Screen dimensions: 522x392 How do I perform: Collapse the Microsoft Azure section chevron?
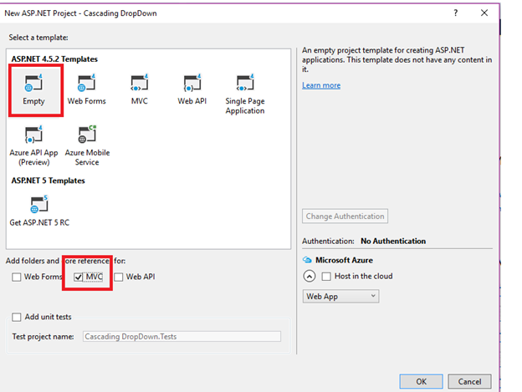point(310,277)
